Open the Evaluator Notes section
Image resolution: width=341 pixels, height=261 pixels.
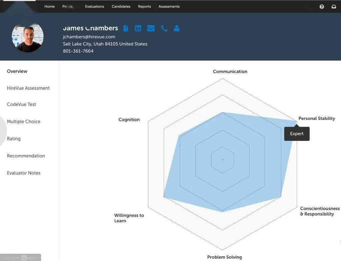(24, 173)
